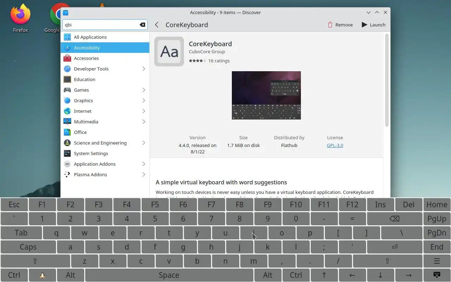Viewport: 451px width, 282px height.
Task: Open the Education category
Action: 105,79
